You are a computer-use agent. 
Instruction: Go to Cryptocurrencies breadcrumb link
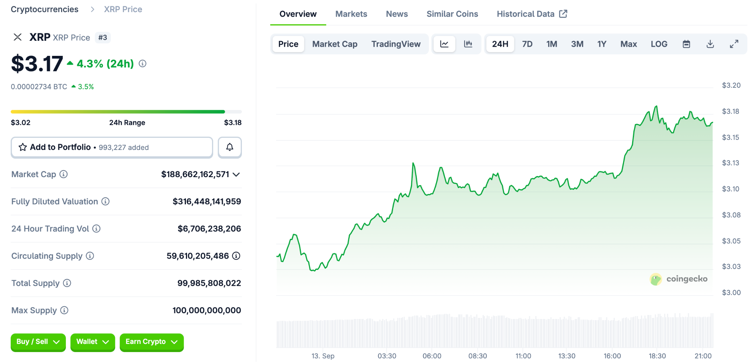[45, 9]
